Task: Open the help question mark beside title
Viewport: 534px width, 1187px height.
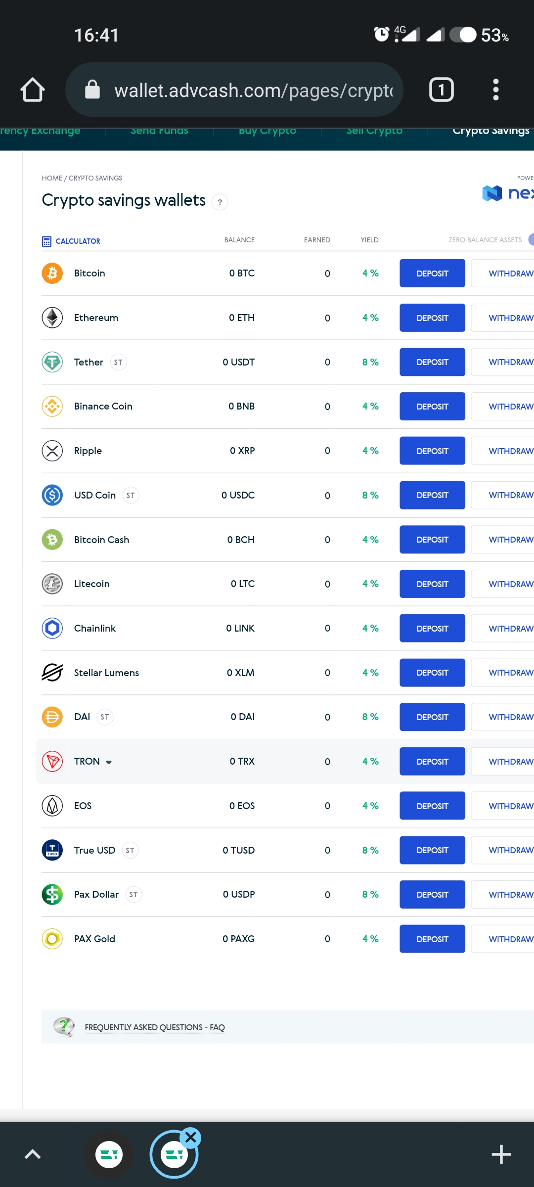Action: pyautogui.click(x=220, y=202)
